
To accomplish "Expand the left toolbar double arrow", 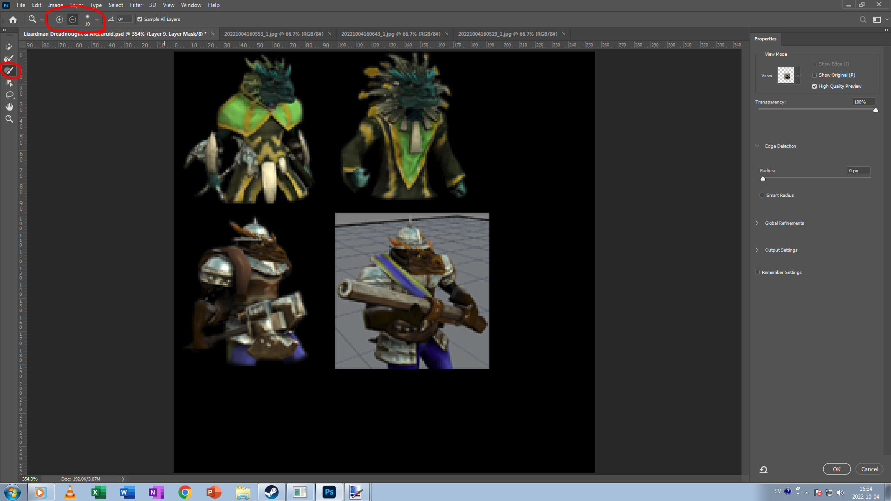I will [4, 30].
